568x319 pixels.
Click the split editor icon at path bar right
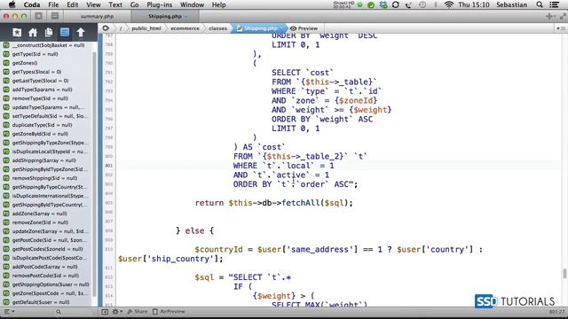click(561, 28)
